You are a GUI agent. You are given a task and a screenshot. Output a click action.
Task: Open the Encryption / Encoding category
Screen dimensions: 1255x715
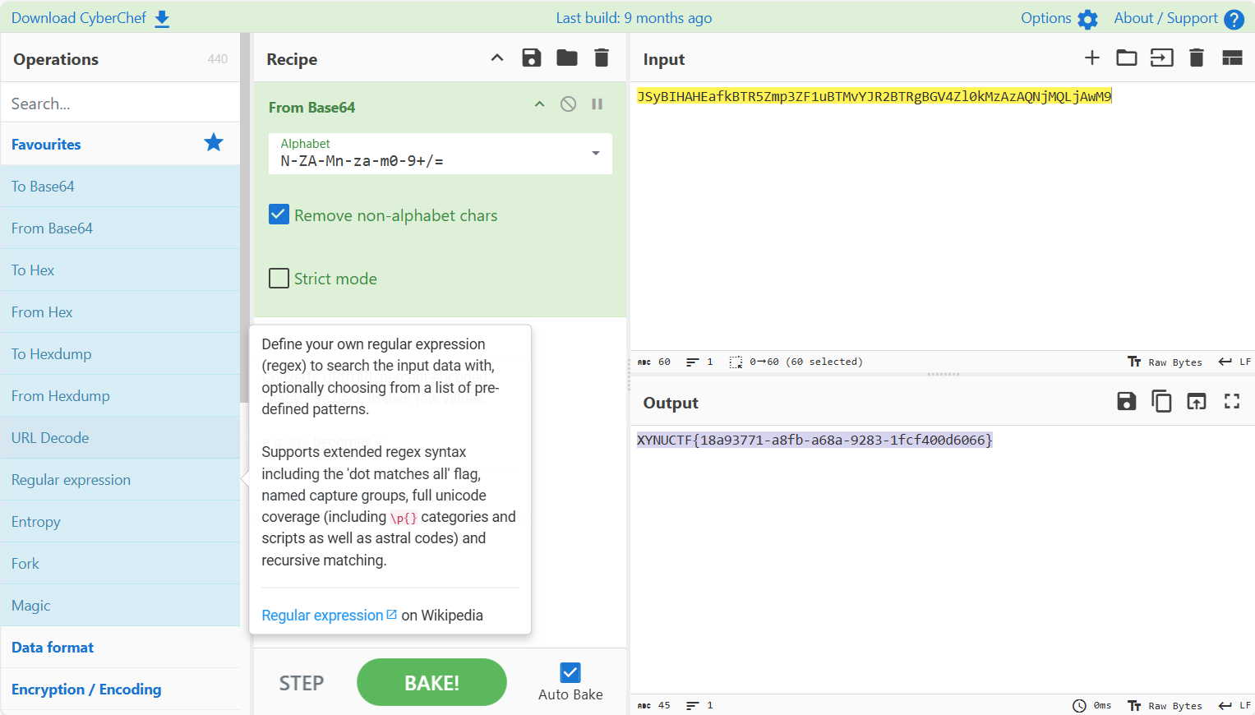[86, 690]
